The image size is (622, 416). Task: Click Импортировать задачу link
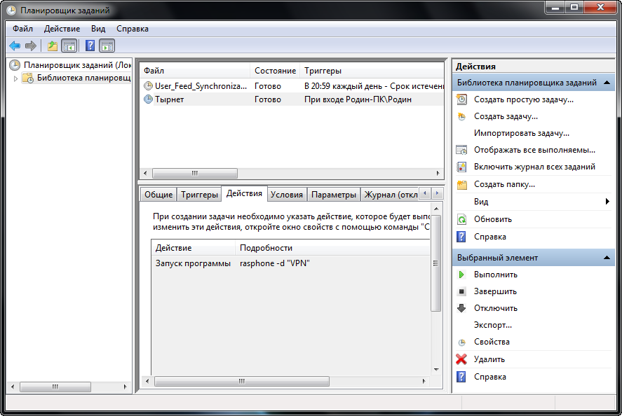coord(521,133)
